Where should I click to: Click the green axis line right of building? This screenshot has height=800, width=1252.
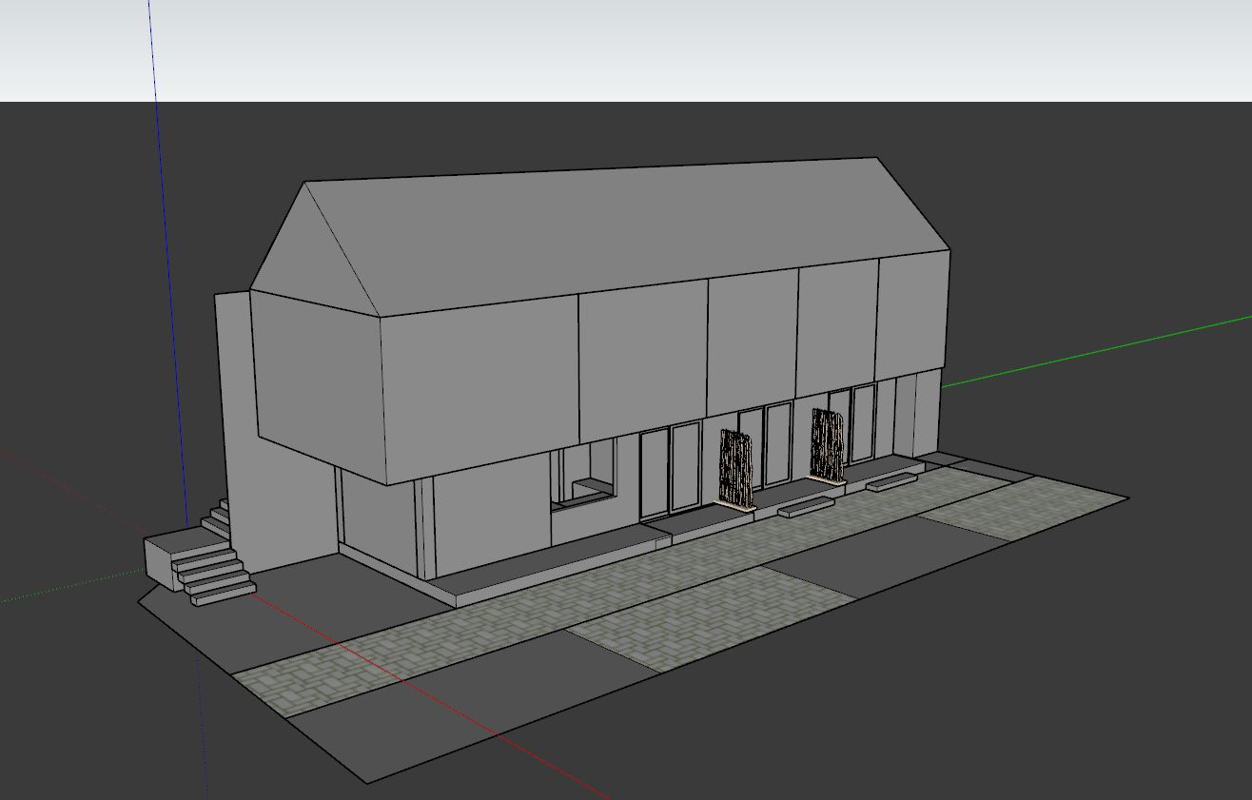(1094, 352)
